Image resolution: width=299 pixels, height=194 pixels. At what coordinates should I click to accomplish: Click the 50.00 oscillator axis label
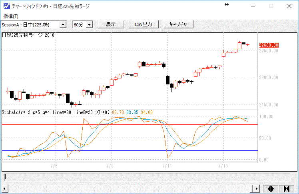point(265,138)
